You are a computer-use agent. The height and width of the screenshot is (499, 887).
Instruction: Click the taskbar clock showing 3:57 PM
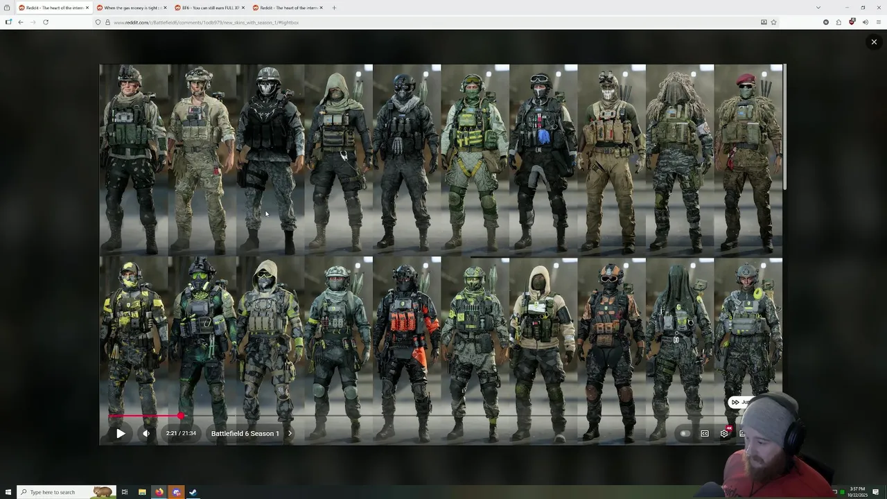point(857,492)
